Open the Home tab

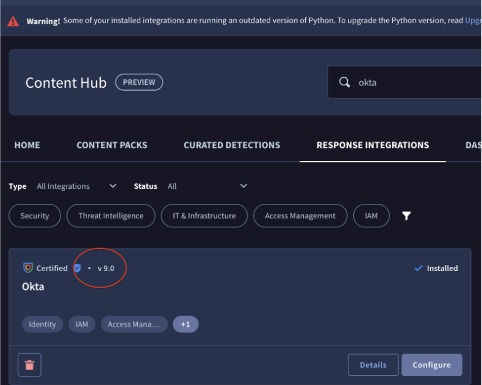pos(27,145)
